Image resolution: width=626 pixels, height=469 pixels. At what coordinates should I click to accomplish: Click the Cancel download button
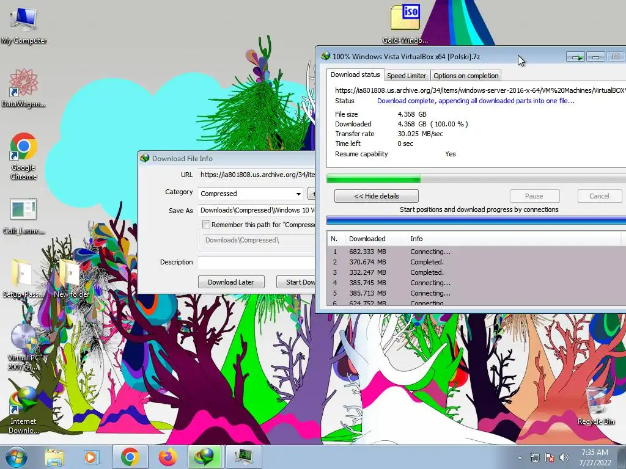(599, 196)
